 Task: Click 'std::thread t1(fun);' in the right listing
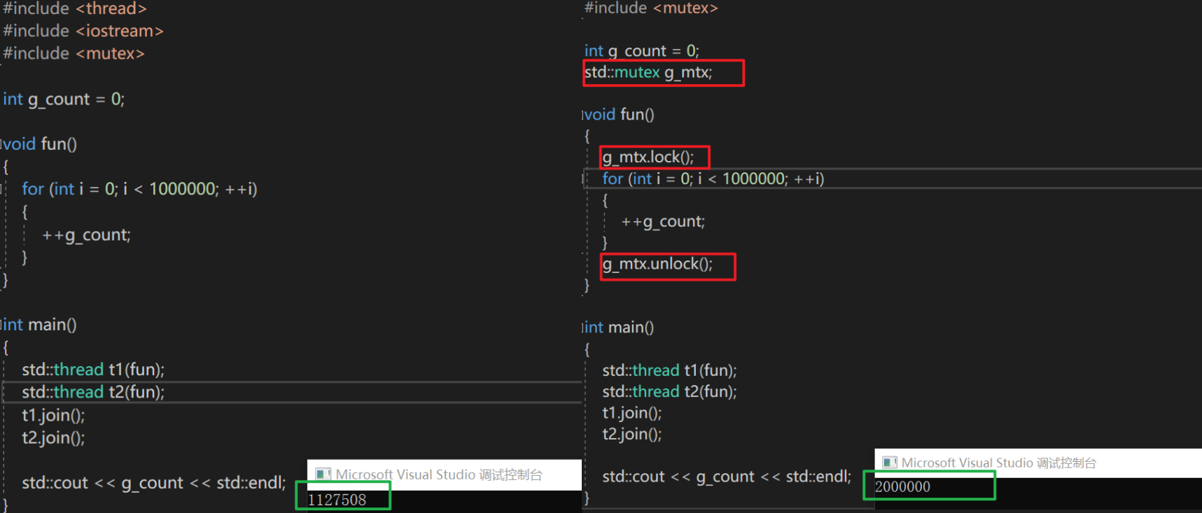tap(669, 370)
